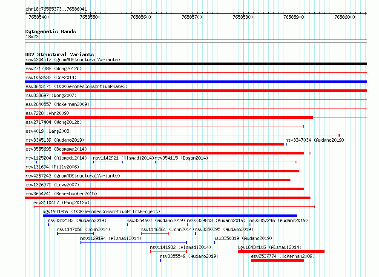This screenshot has height=277, width=379.
Task: Click the chr18:76585373..76586041 coordinate range text
Action: click(x=56, y=9)
